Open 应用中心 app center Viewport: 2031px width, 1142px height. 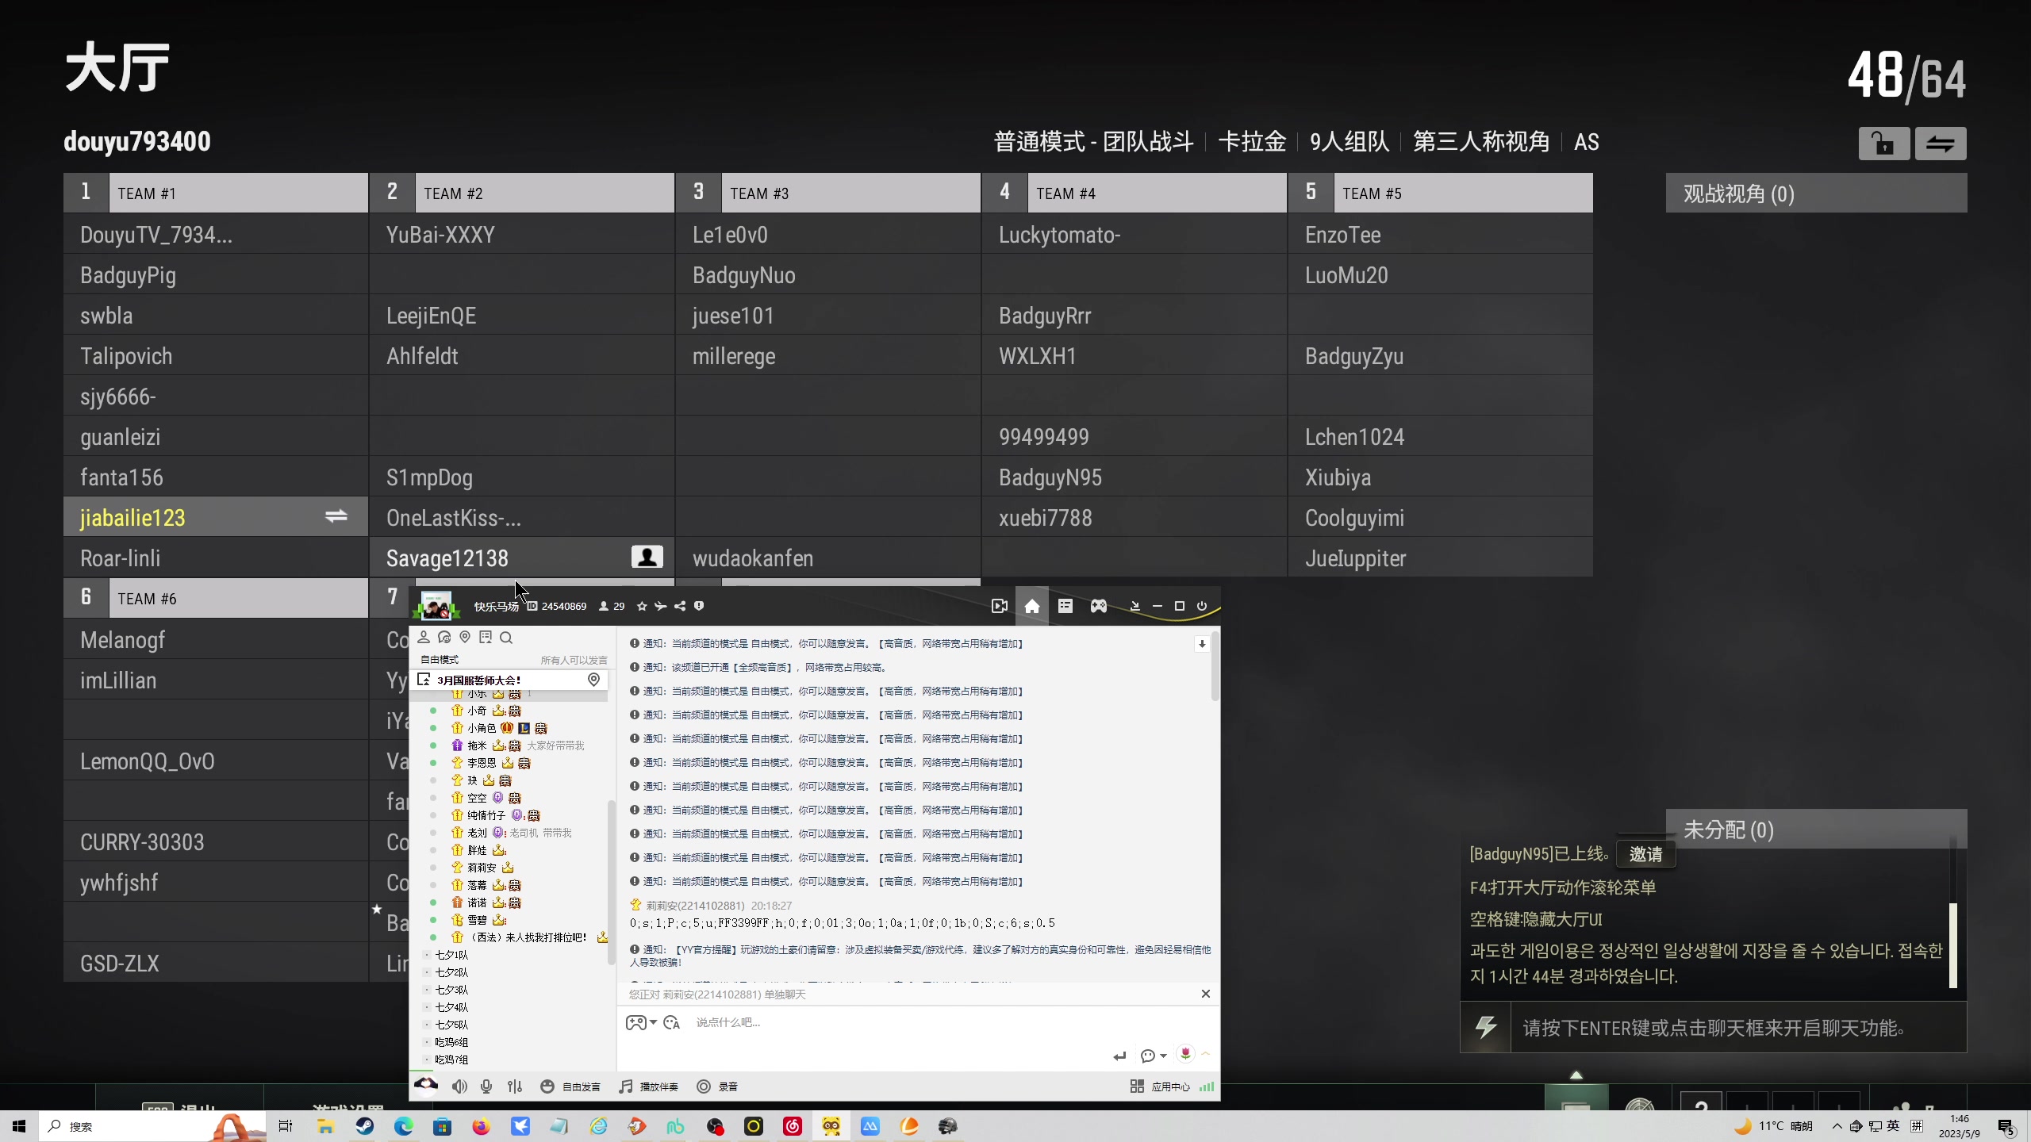pyautogui.click(x=1160, y=1086)
